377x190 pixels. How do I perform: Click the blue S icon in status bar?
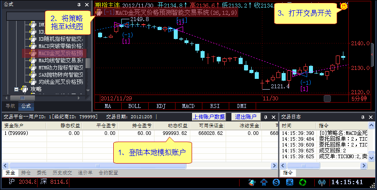pos(277,182)
